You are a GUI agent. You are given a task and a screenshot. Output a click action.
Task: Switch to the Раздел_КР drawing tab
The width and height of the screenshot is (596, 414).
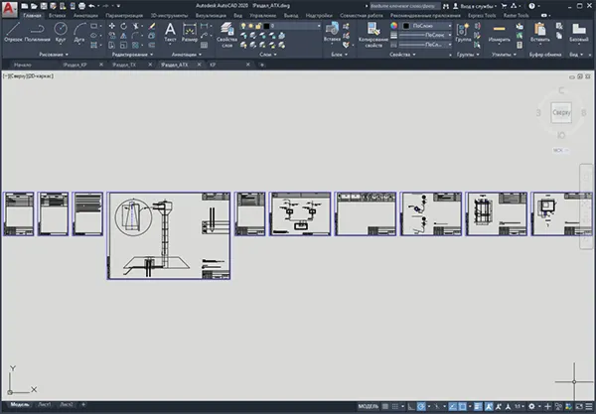75,65
